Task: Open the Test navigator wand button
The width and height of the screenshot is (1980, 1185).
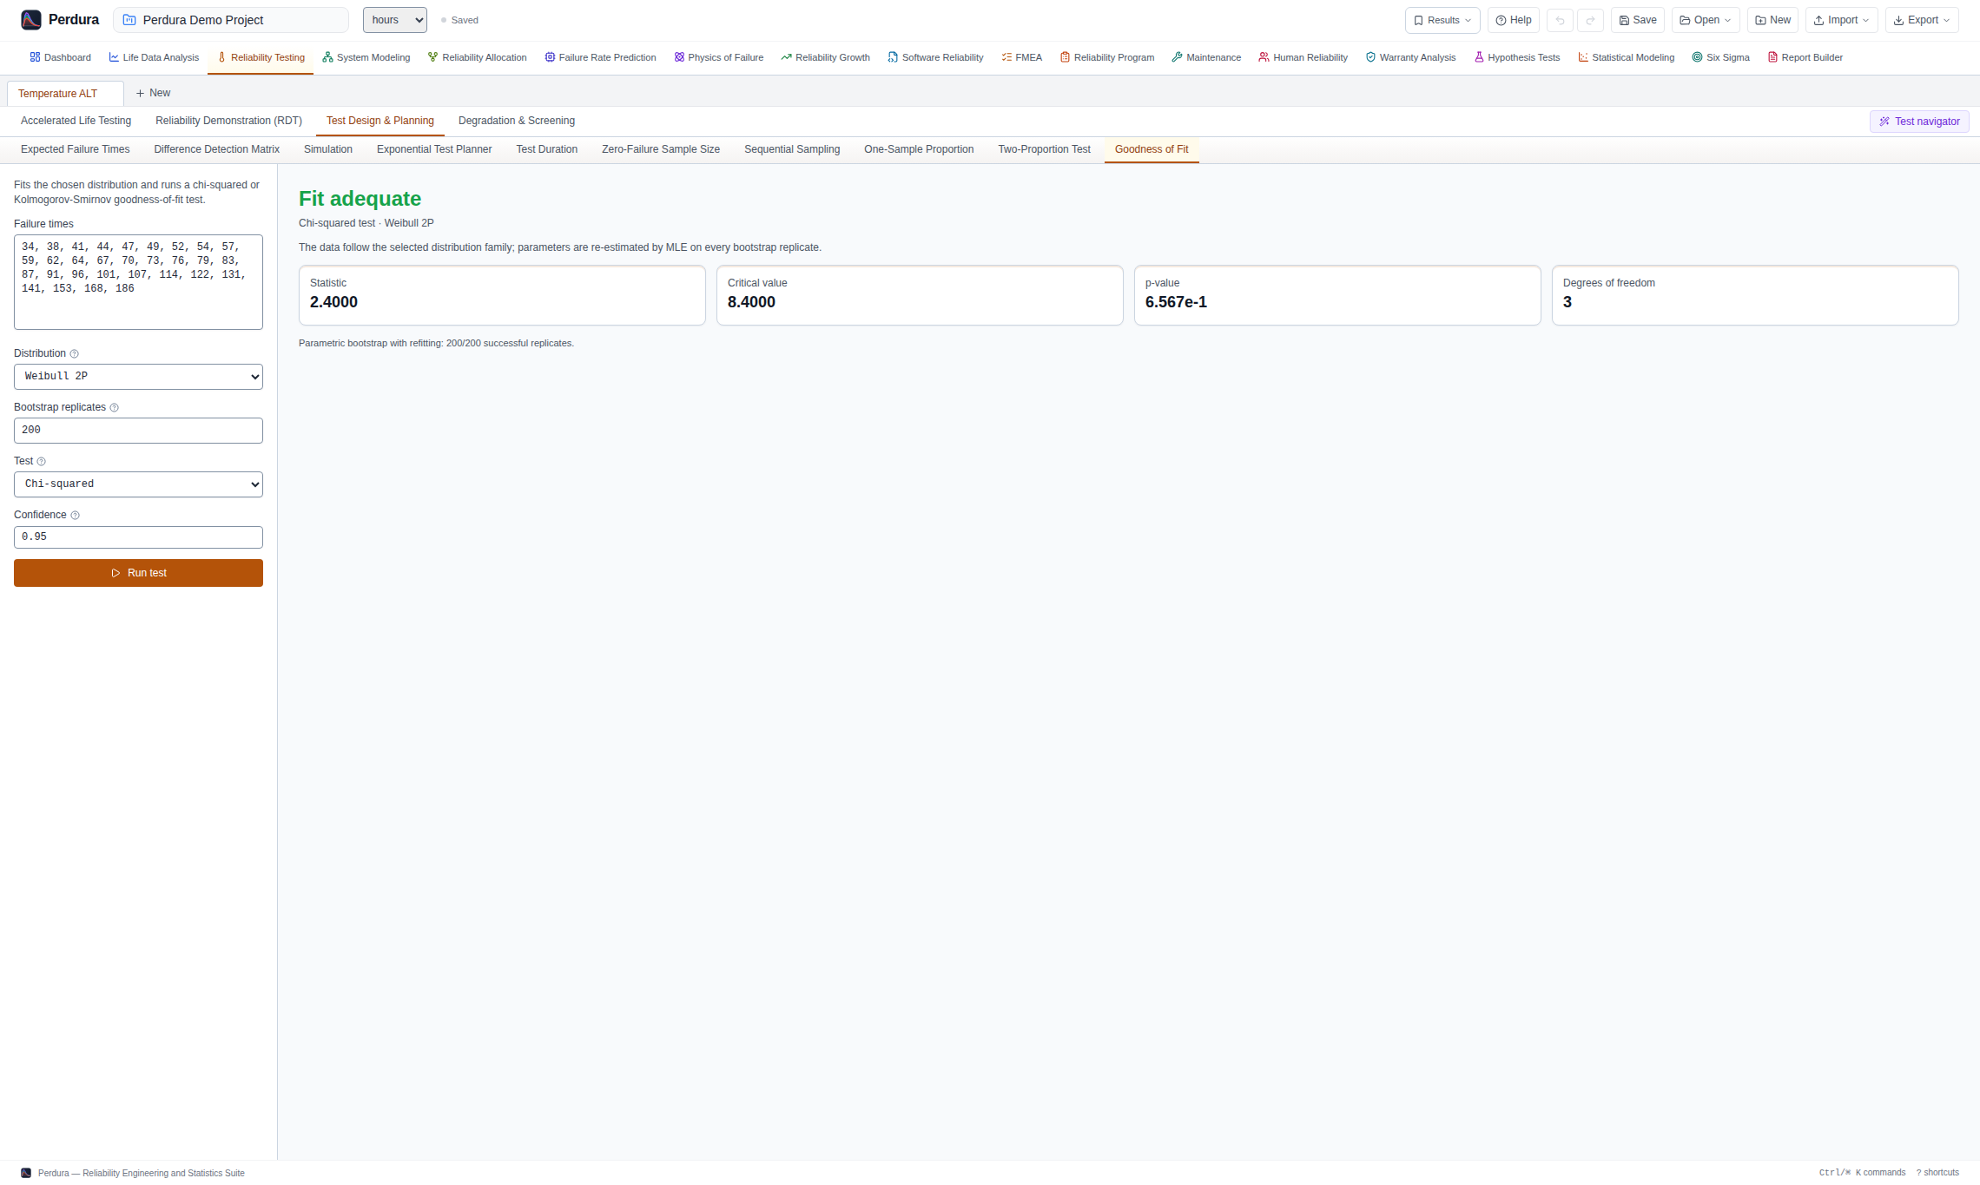Action: (1919, 122)
